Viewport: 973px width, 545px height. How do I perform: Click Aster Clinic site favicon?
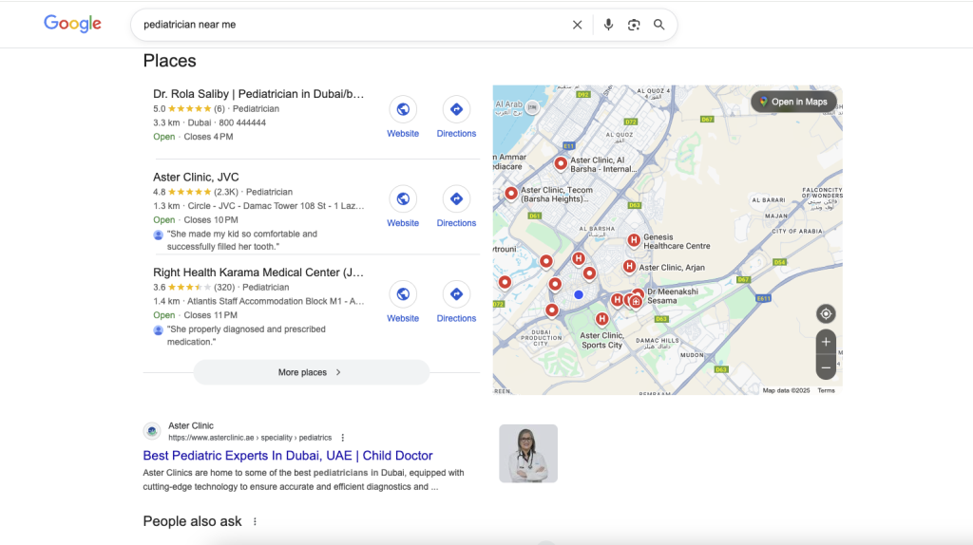point(152,431)
